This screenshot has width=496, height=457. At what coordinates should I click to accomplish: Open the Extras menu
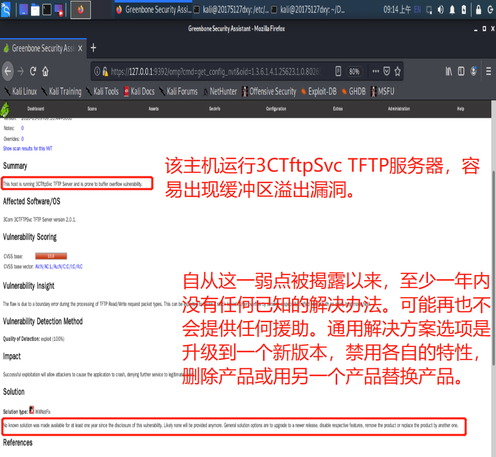[338, 109]
